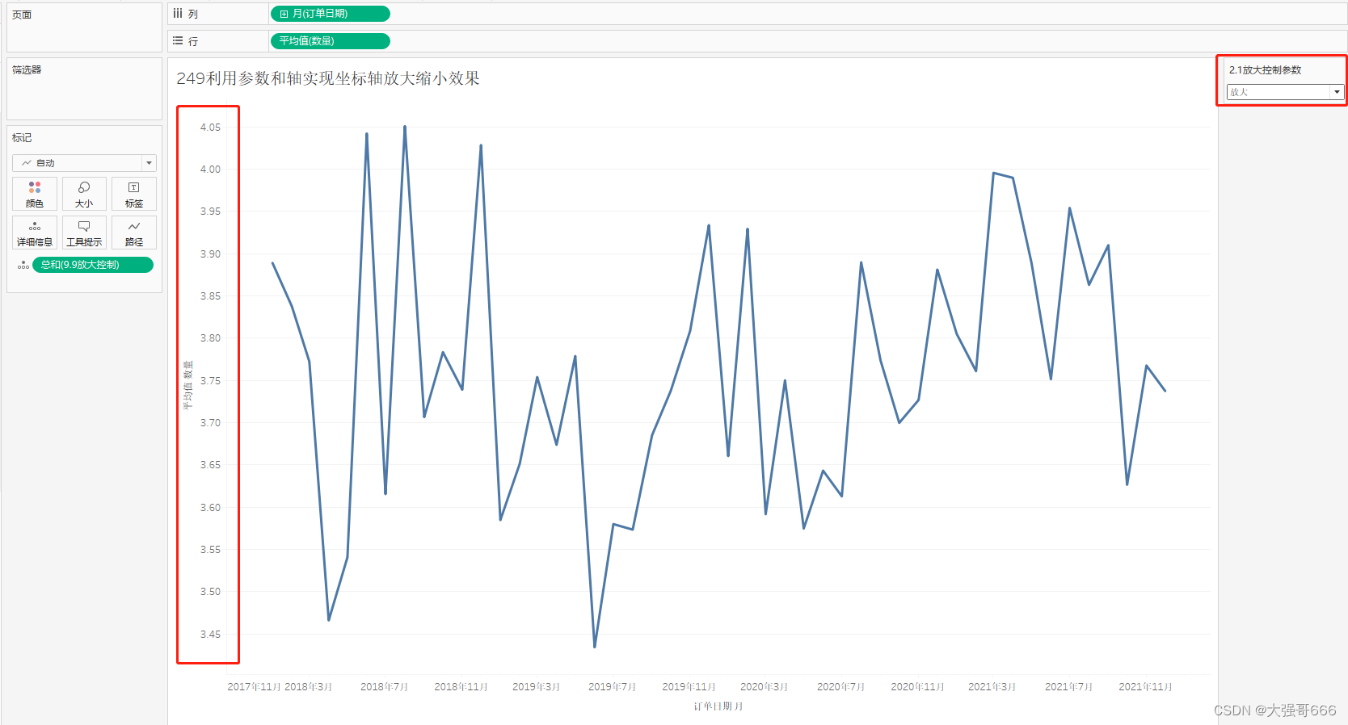Viewport: 1348px width, 725px height.
Task: Click the y-axis tick label 4.00
Action: (x=210, y=170)
